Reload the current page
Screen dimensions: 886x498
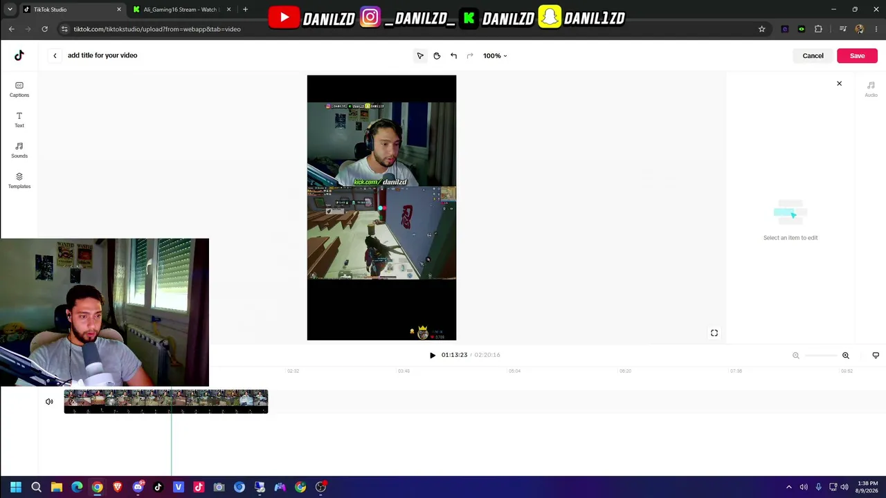pos(44,29)
